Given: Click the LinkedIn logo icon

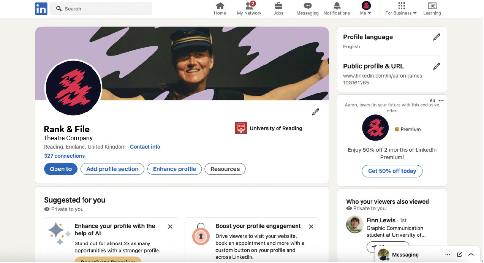Looking at the screenshot, I should (41, 8).
